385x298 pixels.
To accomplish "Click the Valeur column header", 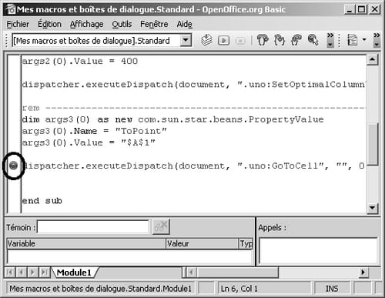I will 203,243.
